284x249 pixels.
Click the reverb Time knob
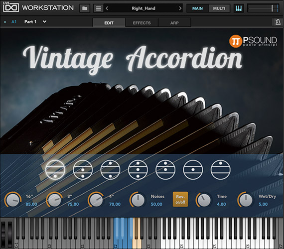click(204, 200)
